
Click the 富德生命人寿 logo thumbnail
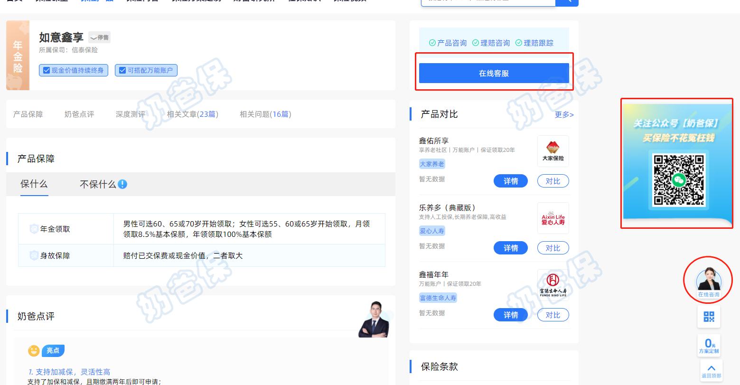pos(553,285)
